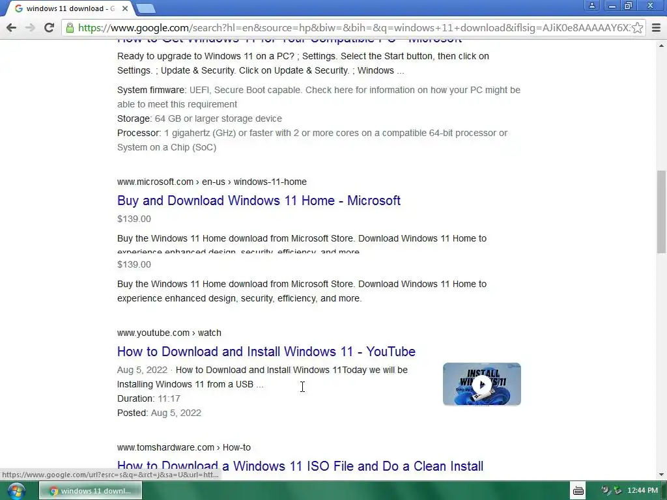667x500 pixels.
Task: Open the Windows Start menu orb
Action: [16, 491]
